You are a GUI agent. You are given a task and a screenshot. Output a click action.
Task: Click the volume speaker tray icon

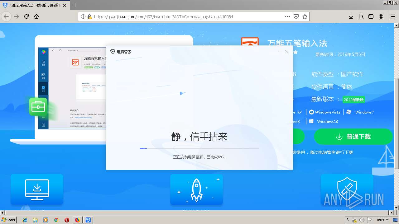[x=362, y=220]
